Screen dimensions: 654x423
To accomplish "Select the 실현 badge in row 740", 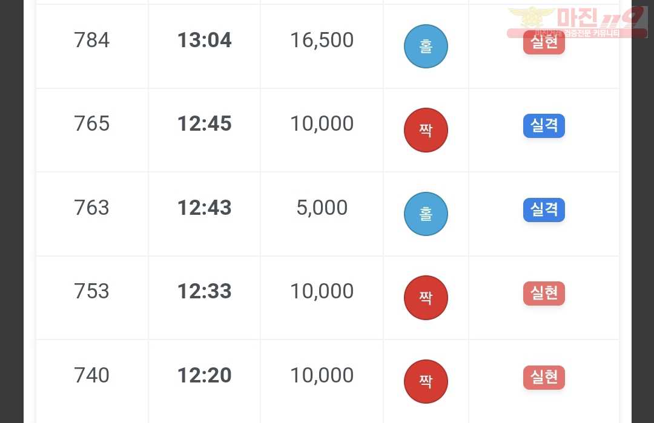I will point(544,377).
